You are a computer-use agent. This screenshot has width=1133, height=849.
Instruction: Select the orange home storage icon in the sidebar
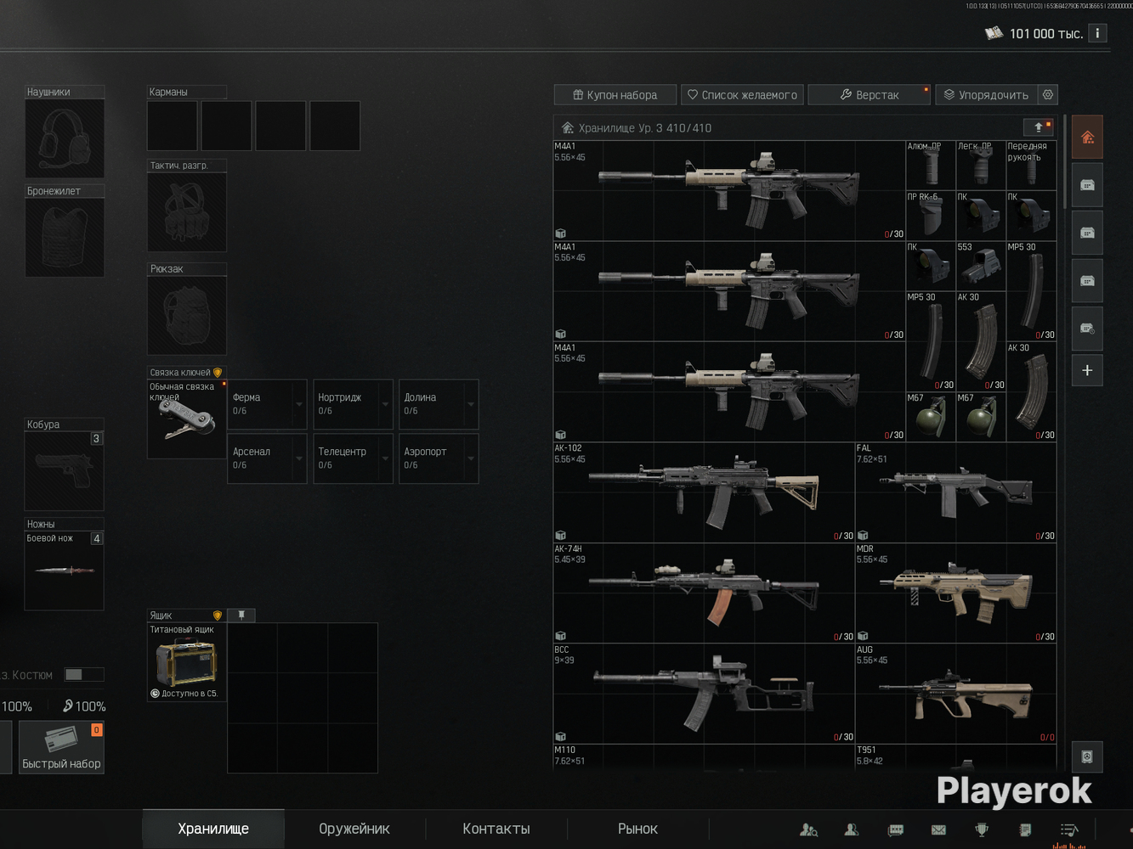pyautogui.click(x=1087, y=138)
